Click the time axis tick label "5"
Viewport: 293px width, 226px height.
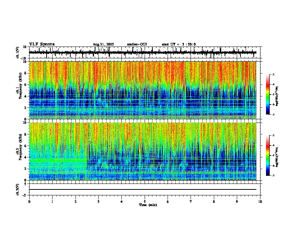click(x=145, y=201)
